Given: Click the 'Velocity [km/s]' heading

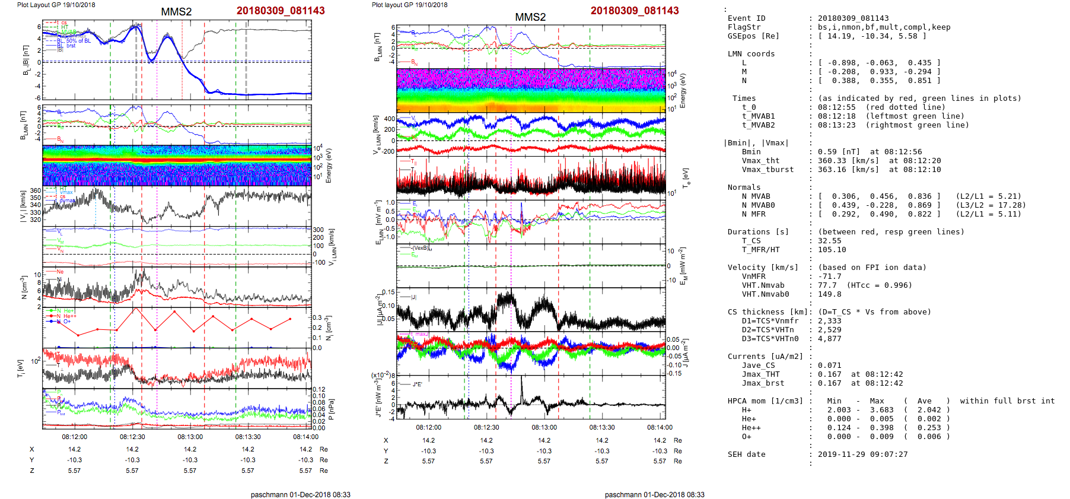Looking at the screenshot, I should [763, 268].
